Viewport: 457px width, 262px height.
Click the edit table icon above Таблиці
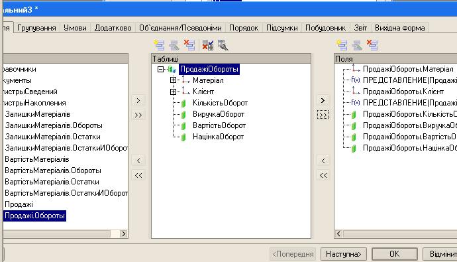[x=174, y=45]
